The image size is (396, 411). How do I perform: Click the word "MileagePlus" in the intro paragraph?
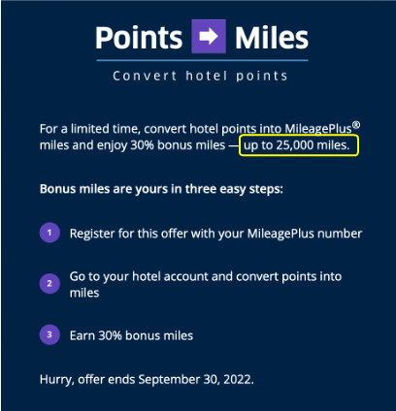tap(318, 129)
